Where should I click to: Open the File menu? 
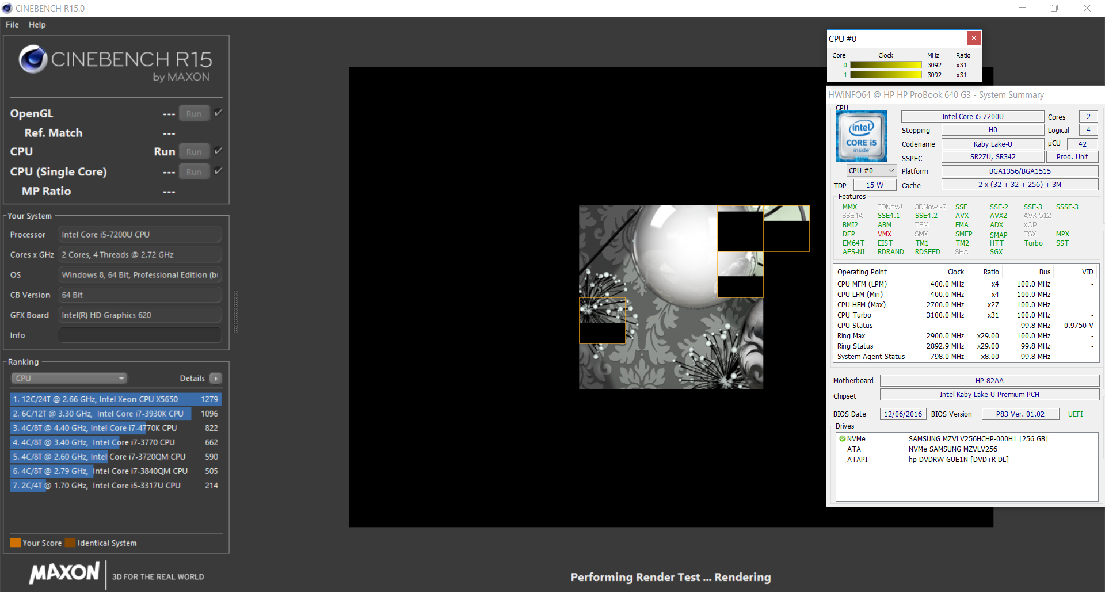tap(12, 25)
